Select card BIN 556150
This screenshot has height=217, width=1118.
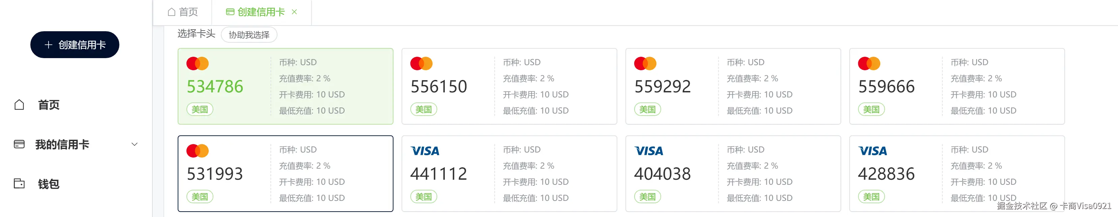509,86
